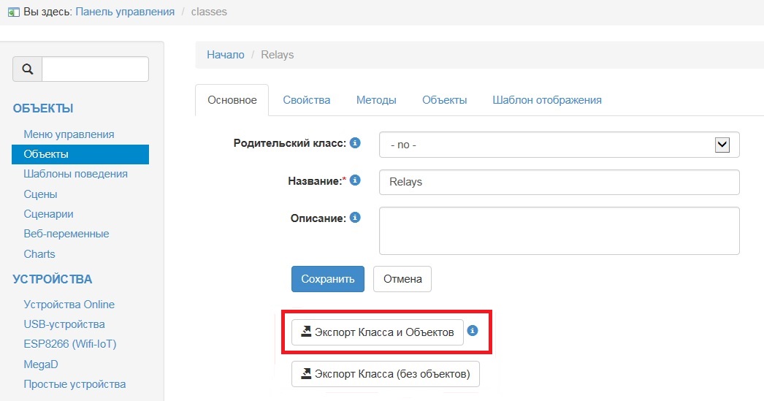Open the Родительский класс dropdown
The width and height of the screenshot is (764, 401).
(x=559, y=145)
